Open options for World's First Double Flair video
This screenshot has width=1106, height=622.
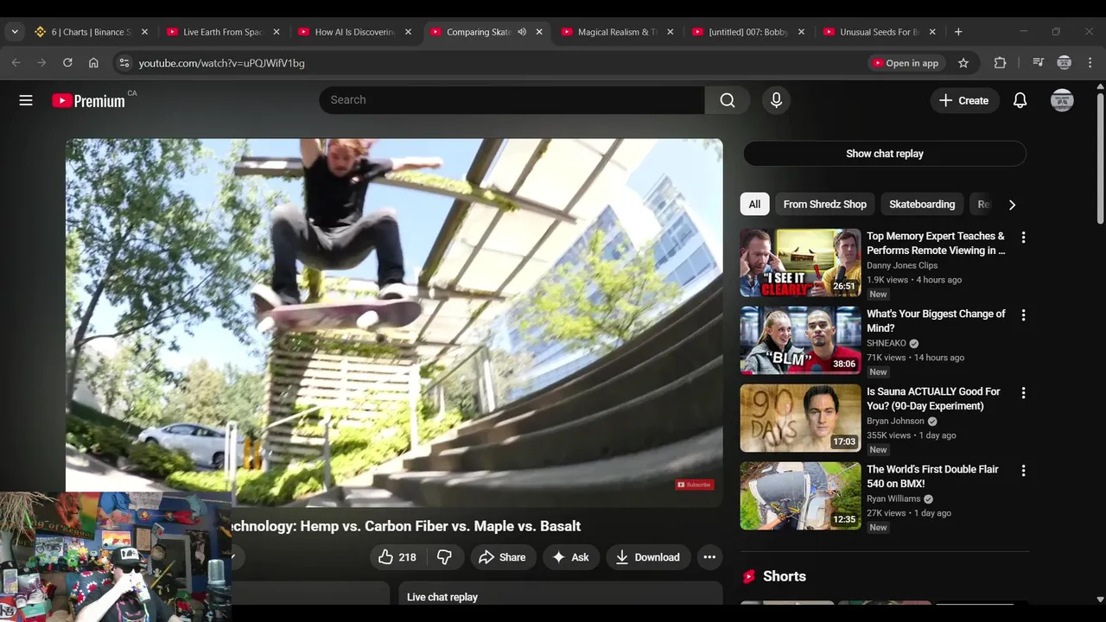click(1023, 471)
